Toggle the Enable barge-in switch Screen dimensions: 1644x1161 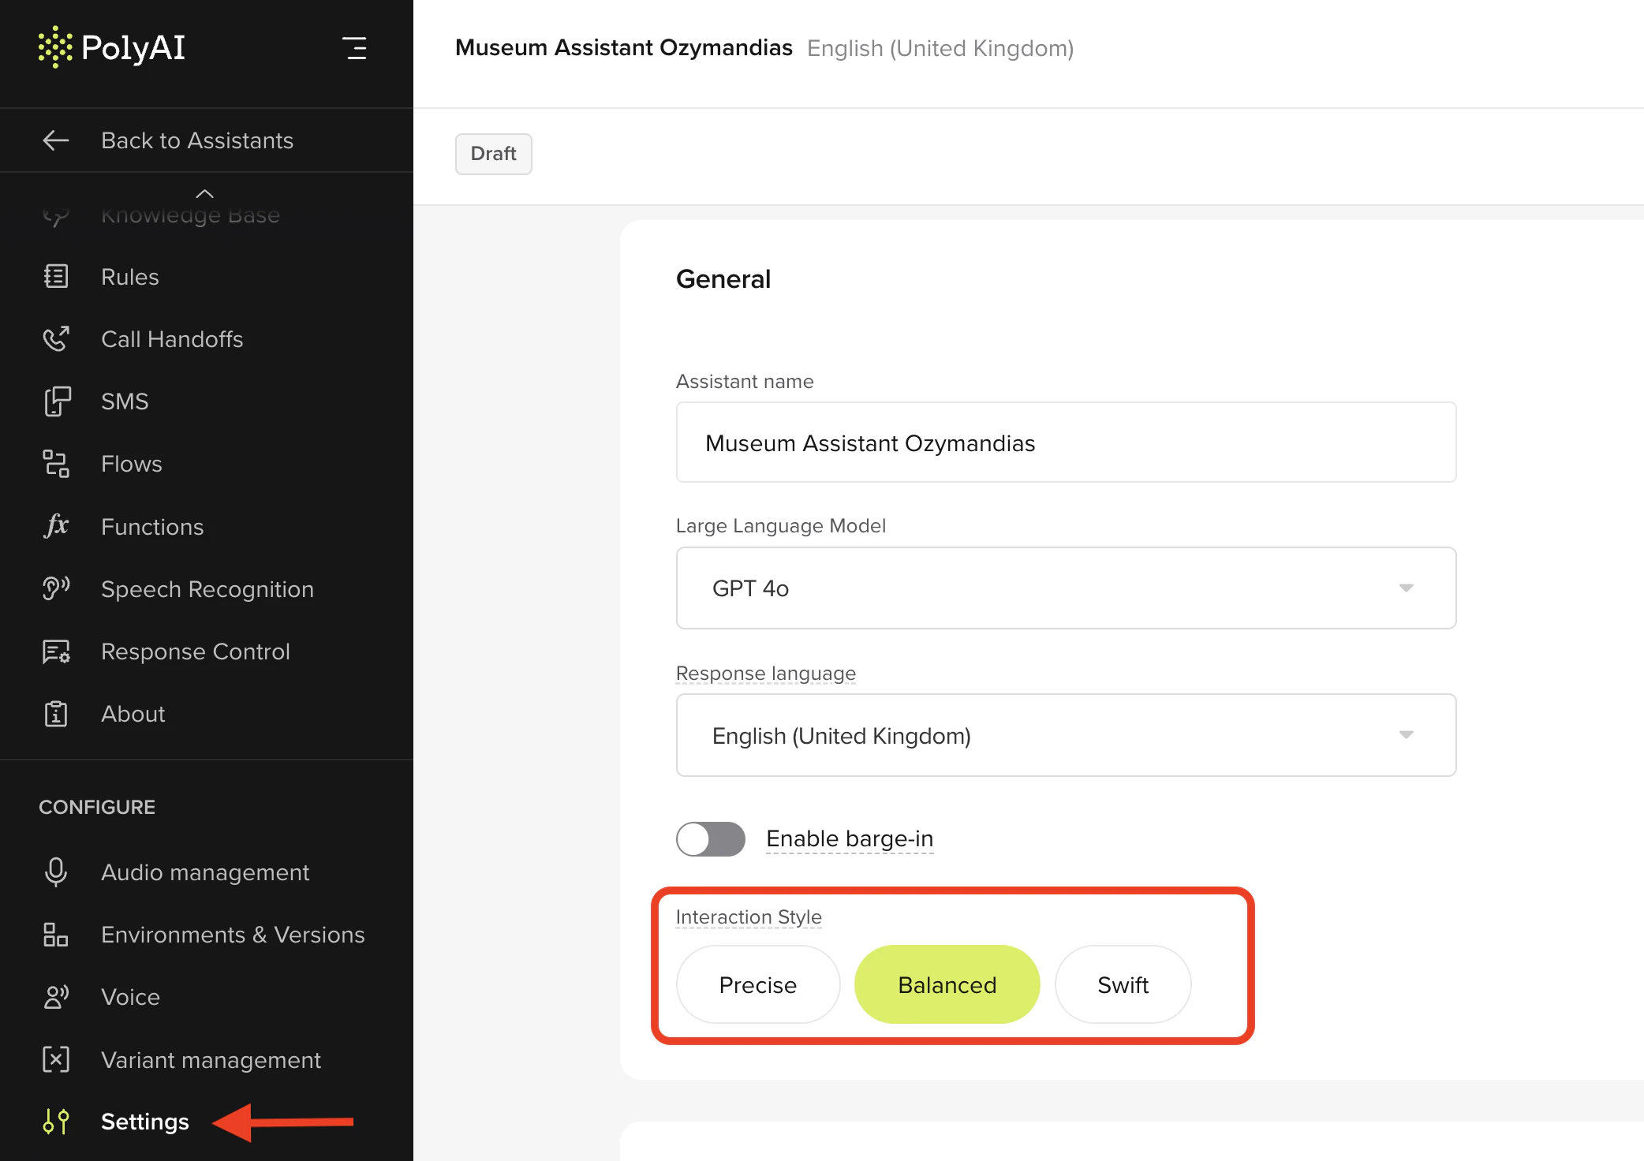tap(710, 838)
